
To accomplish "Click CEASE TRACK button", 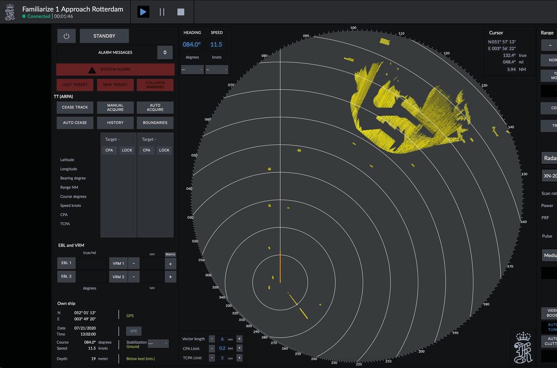I will (75, 107).
